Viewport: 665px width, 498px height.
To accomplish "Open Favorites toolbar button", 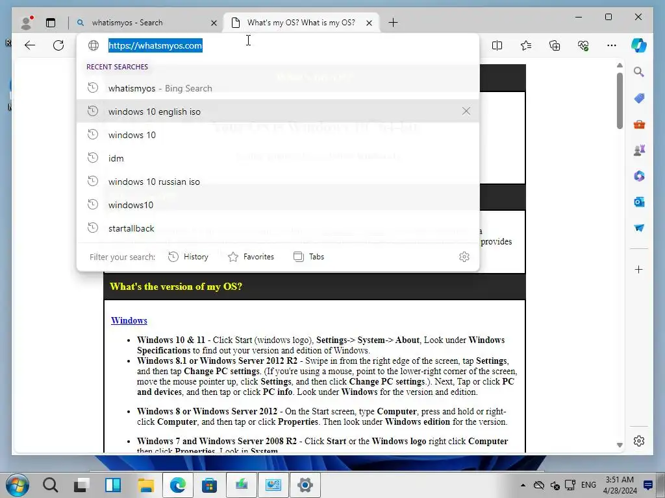I will [526, 45].
